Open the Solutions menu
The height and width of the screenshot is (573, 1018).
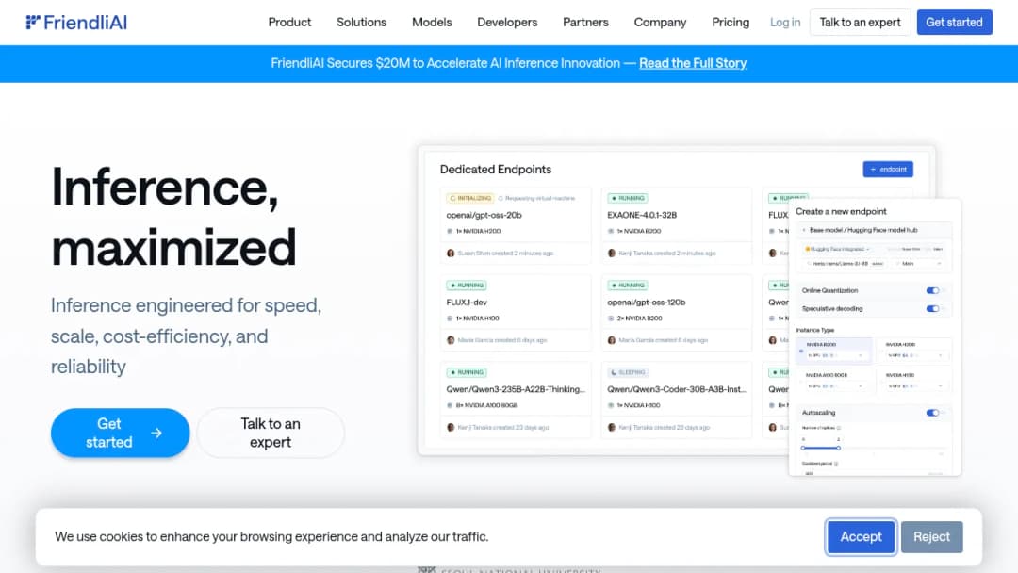(362, 22)
